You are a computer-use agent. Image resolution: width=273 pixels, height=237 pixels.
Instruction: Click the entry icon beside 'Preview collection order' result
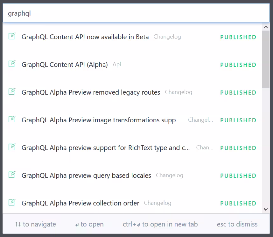point(12,202)
